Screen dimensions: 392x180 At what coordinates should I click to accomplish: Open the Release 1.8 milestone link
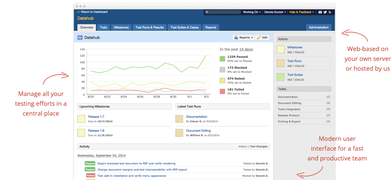(96, 131)
